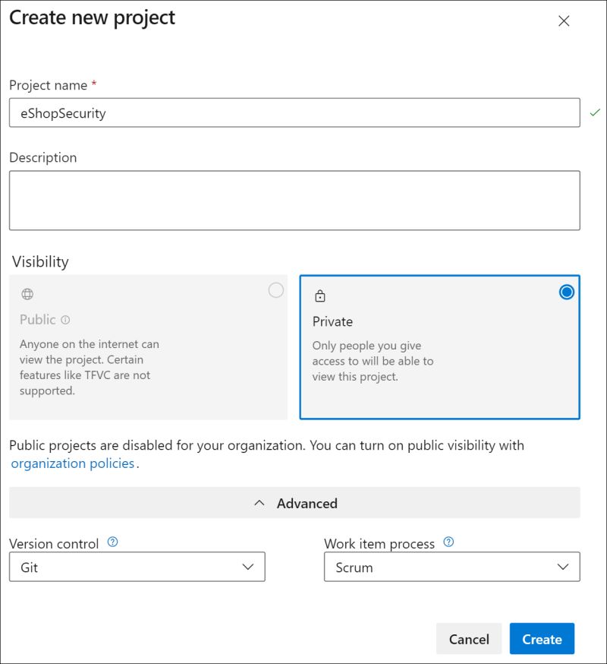Click the help icon beside Work item process
This screenshot has height=664, width=607.
448,542
